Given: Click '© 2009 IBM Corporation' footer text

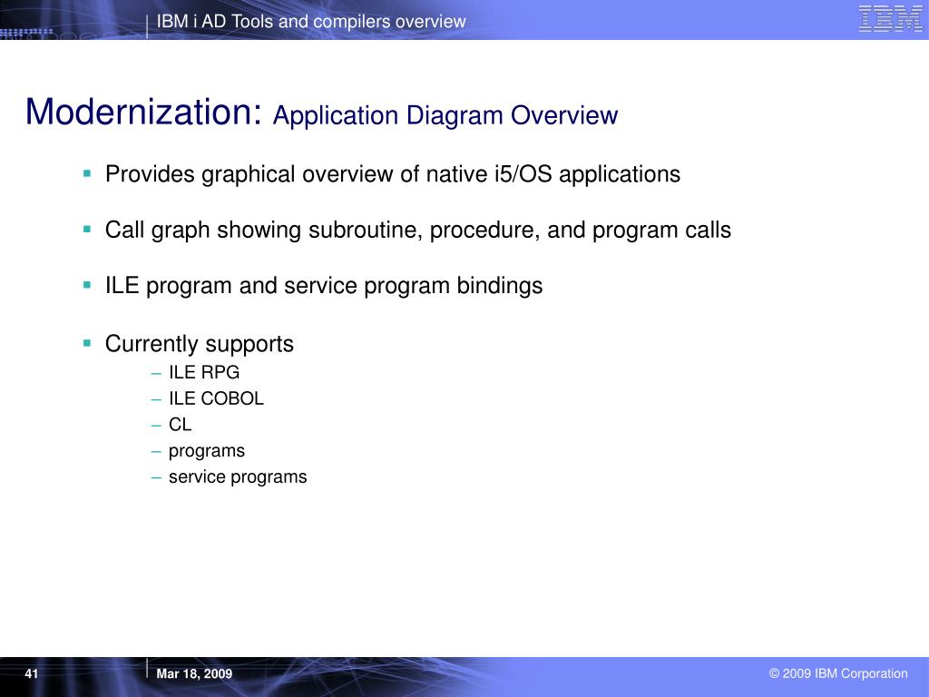Looking at the screenshot, I should (838, 673).
